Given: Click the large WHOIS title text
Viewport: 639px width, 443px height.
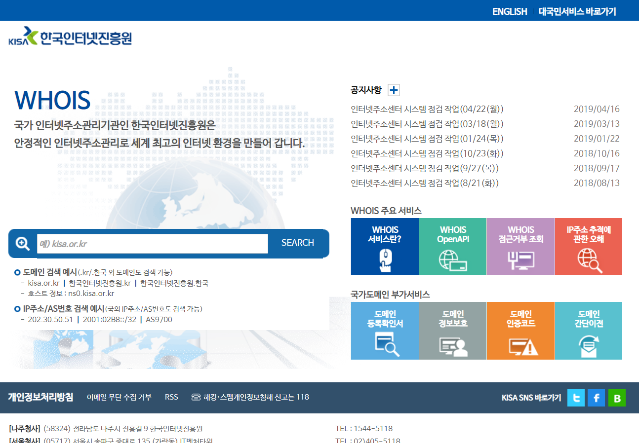Looking at the screenshot, I should [x=52, y=100].
